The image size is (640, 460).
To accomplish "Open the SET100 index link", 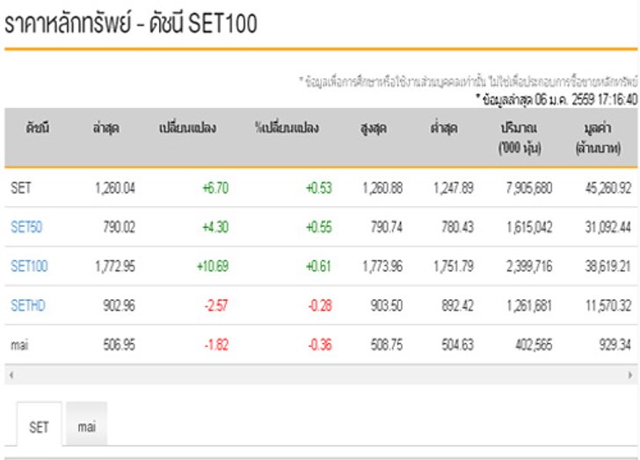I will pos(29,266).
